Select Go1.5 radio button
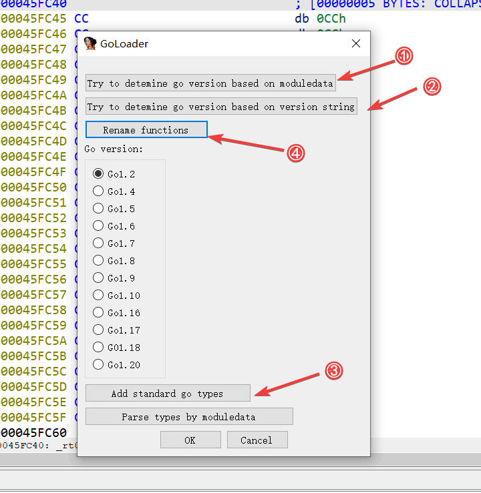The width and height of the screenshot is (481, 493). [x=98, y=209]
